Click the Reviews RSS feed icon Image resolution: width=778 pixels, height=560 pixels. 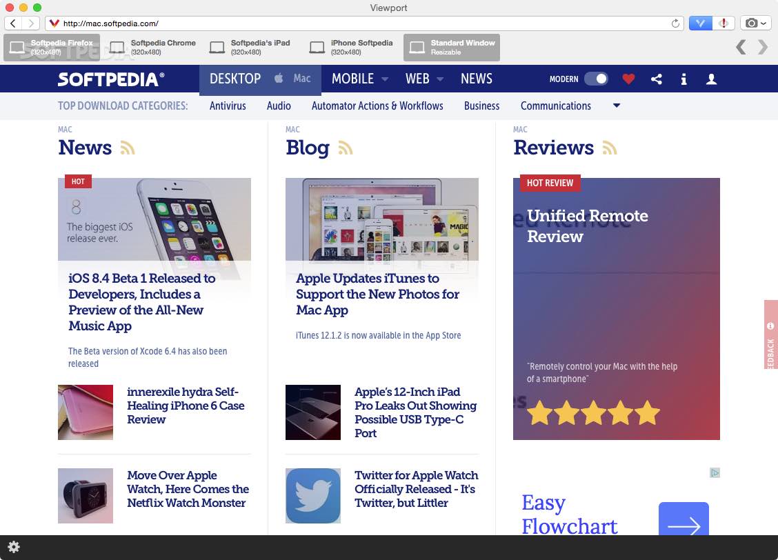(x=610, y=148)
